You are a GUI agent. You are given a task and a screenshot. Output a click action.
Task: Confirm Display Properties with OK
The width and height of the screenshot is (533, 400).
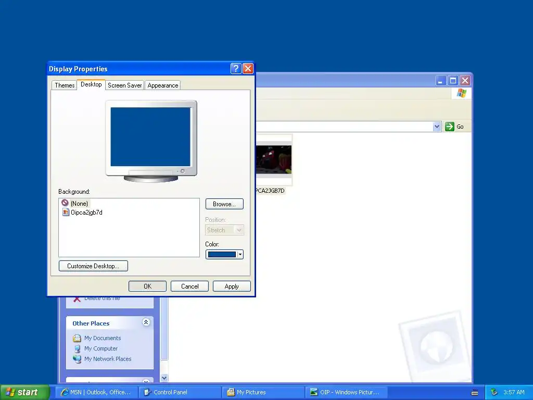tap(147, 286)
